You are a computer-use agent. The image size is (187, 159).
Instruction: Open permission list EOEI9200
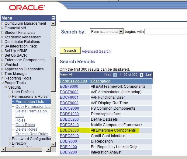click(68, 152)
